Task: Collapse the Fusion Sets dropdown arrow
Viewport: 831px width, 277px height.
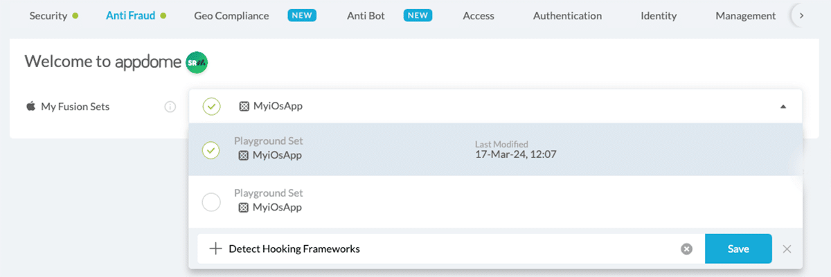Action: pyautogui.click(x=783, y=107)
